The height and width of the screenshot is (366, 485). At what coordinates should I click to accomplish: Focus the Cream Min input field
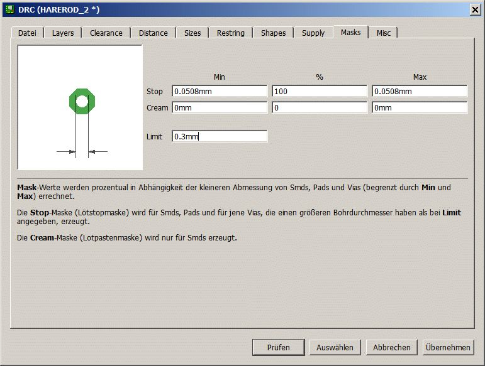(220, 108)
